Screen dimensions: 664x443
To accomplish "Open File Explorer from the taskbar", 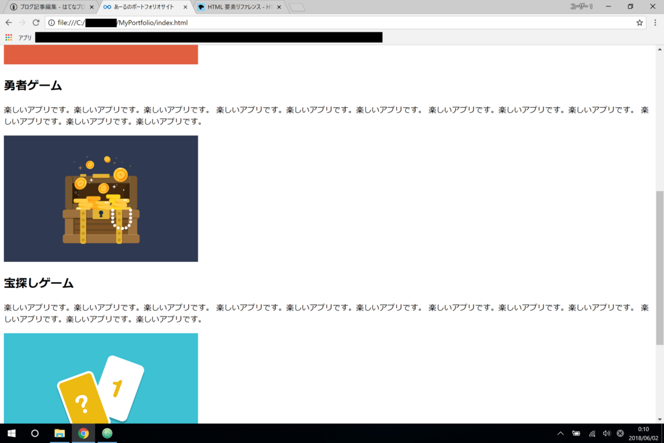I will click(x=60, y=433).
